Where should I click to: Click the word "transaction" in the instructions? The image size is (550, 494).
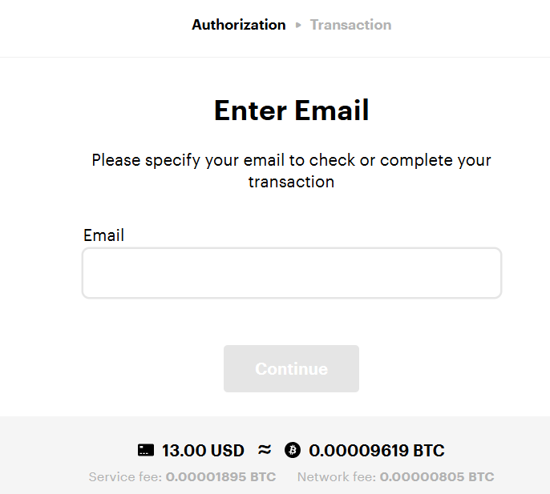pyautogui.click(x=292, y=182)
